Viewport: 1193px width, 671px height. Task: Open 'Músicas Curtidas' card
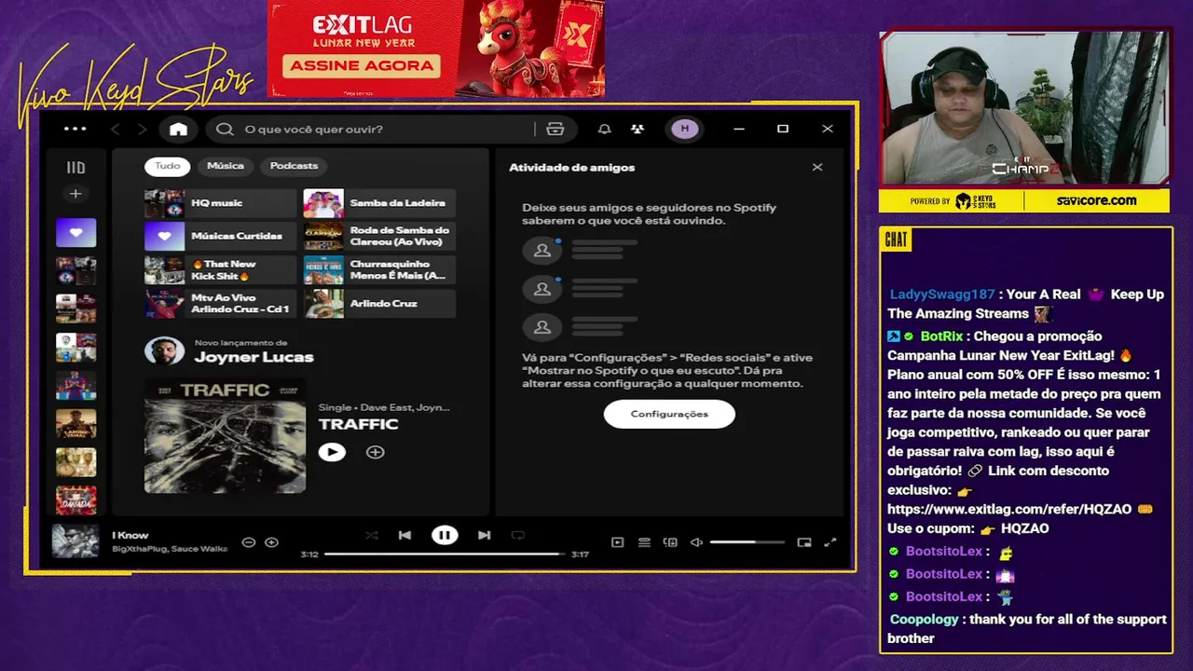[x=220, y=237]
